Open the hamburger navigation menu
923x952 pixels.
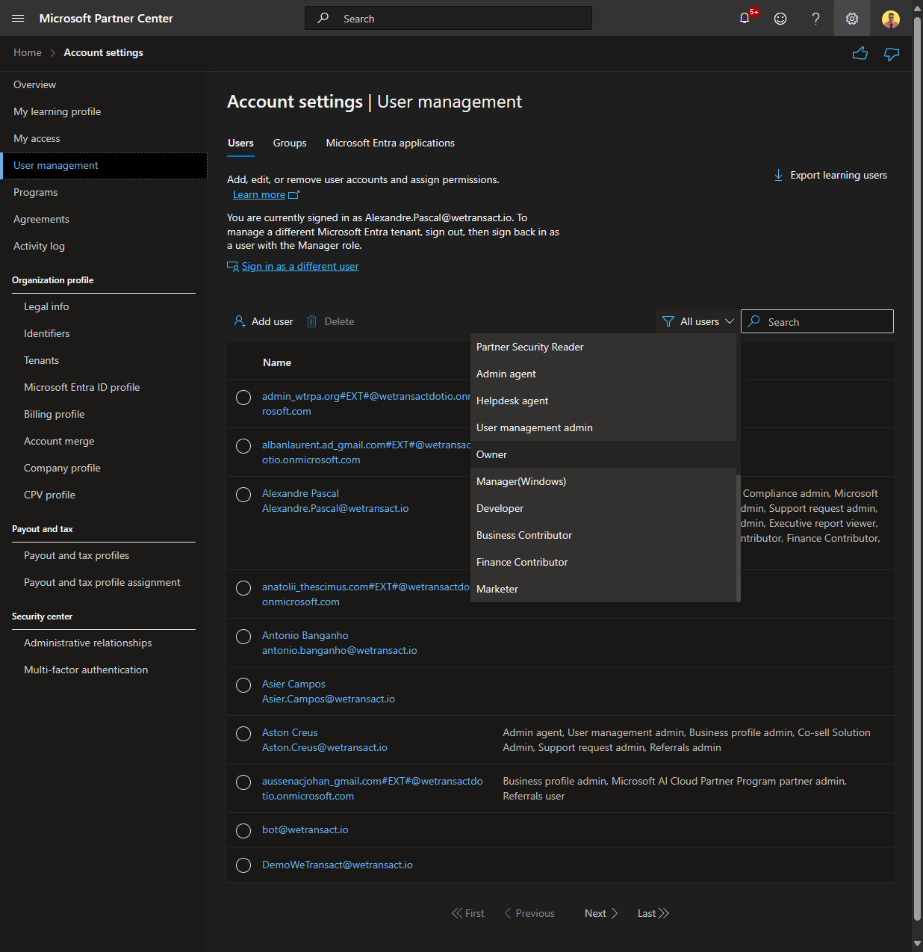pos(18,18)
